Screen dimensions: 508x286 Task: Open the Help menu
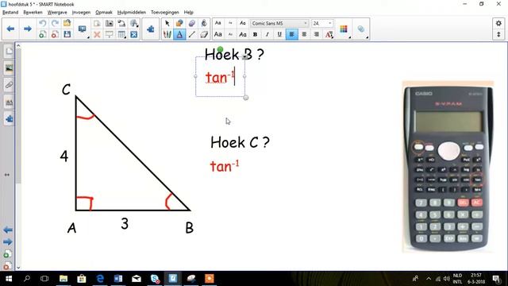pos(189,13)
